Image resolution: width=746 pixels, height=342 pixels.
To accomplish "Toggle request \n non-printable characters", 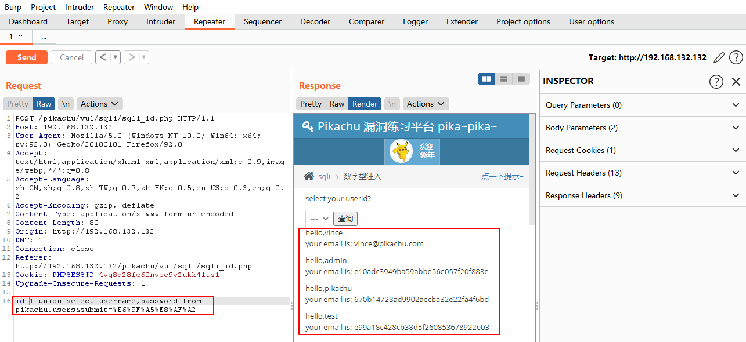I will [x=66, y=104].
